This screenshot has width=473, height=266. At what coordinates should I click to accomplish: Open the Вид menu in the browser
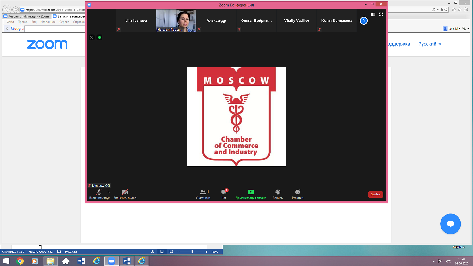(34, 22)
